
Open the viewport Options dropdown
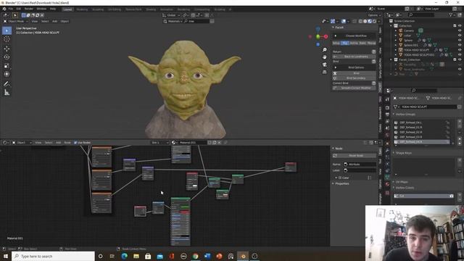tap(374, 15)
